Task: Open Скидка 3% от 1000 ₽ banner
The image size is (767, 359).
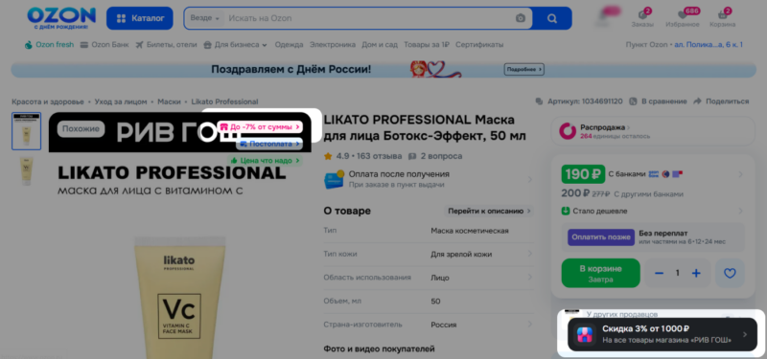Action: 662,334
